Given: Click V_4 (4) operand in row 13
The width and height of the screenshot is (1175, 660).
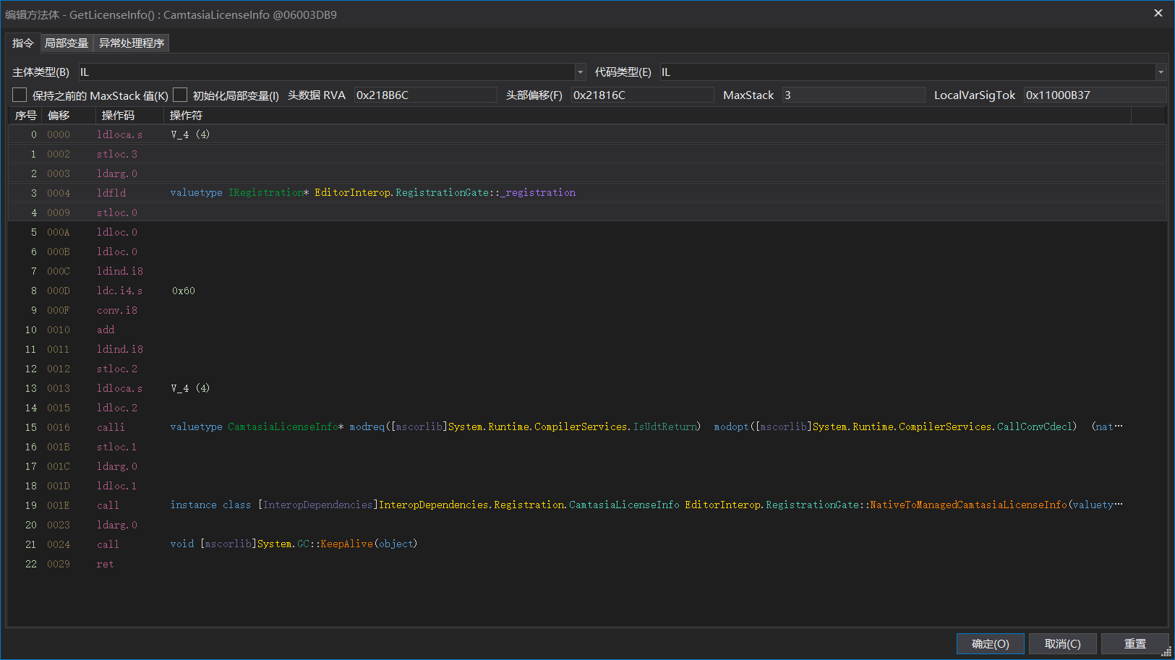Looking at the screenshot, I should pyautogui.click(x=190, y=388).
